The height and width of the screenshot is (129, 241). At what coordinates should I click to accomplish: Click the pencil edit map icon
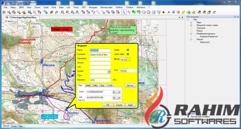tap(93, 12)
